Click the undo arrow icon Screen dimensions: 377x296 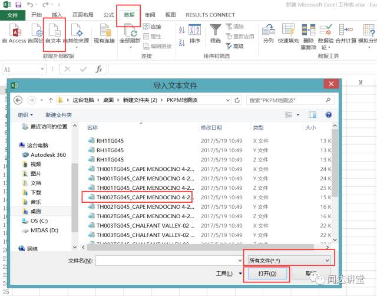(30, 4)
